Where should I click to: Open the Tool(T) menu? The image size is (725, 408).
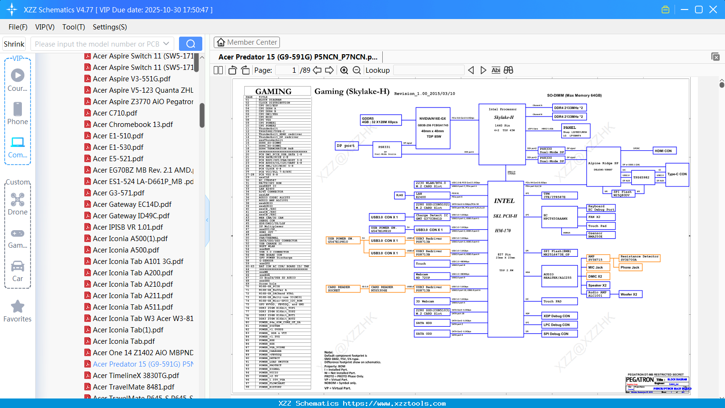[x=74, y=27]
